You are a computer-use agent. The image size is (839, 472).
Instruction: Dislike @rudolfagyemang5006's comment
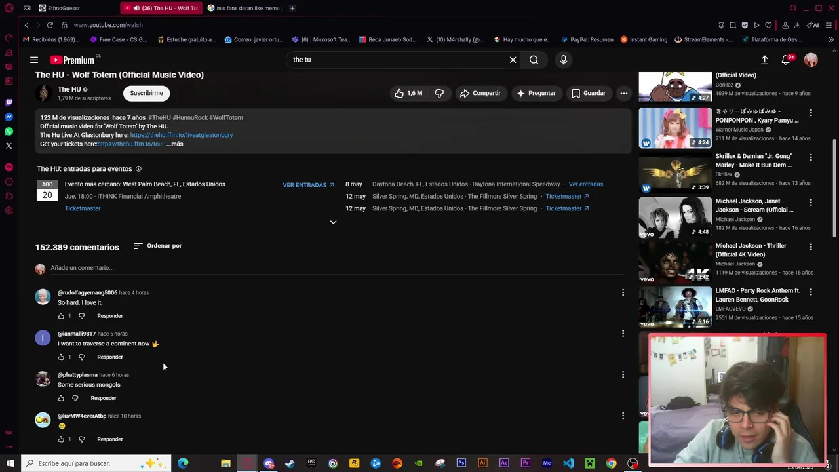click(x=82, y=316)
